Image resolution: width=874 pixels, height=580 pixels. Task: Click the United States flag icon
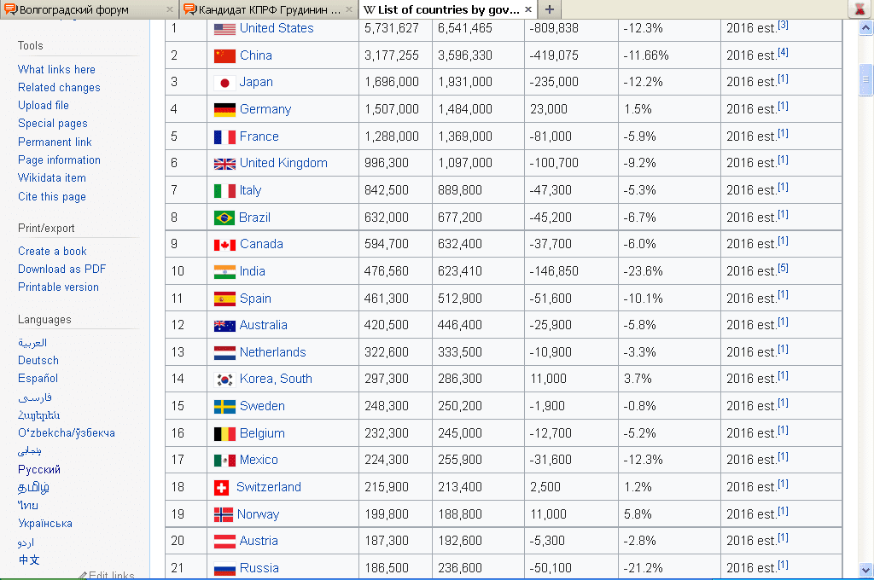pyautogui.click(x=224, y=29)
